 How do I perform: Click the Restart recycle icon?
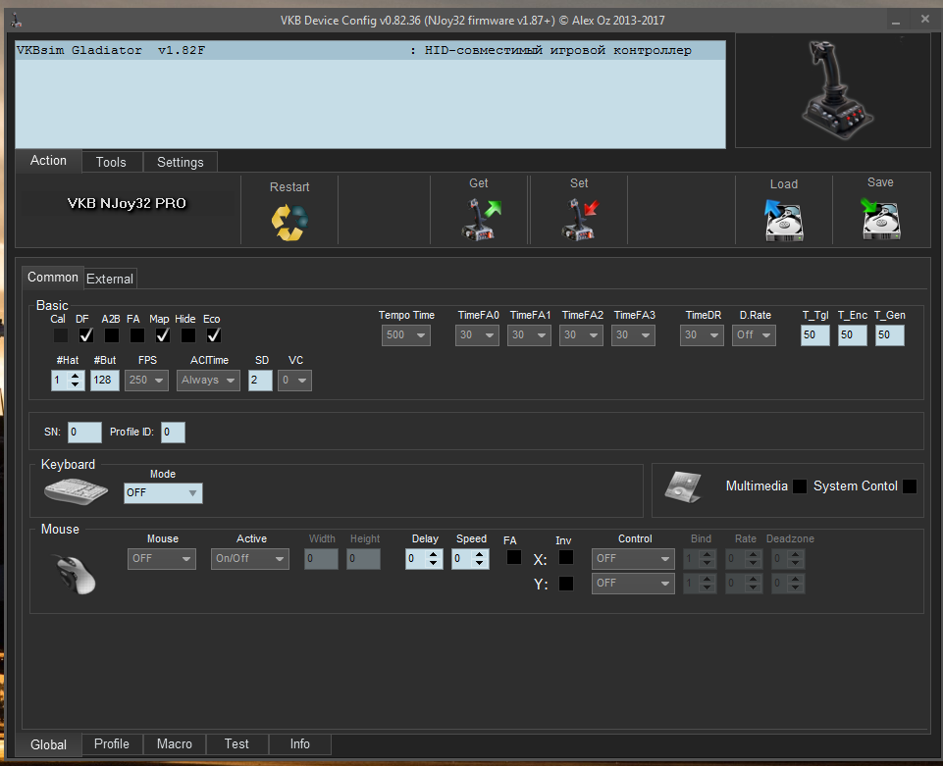pyautogui.click(x=289, y=223)
